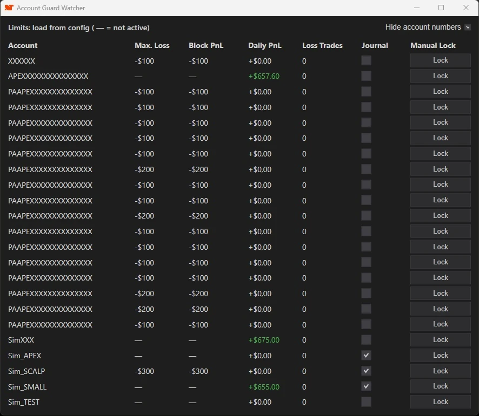This screenshot has height=416, width=479.
Task: Disable Journal for Sim_SCALP
Action: point(366,371)
